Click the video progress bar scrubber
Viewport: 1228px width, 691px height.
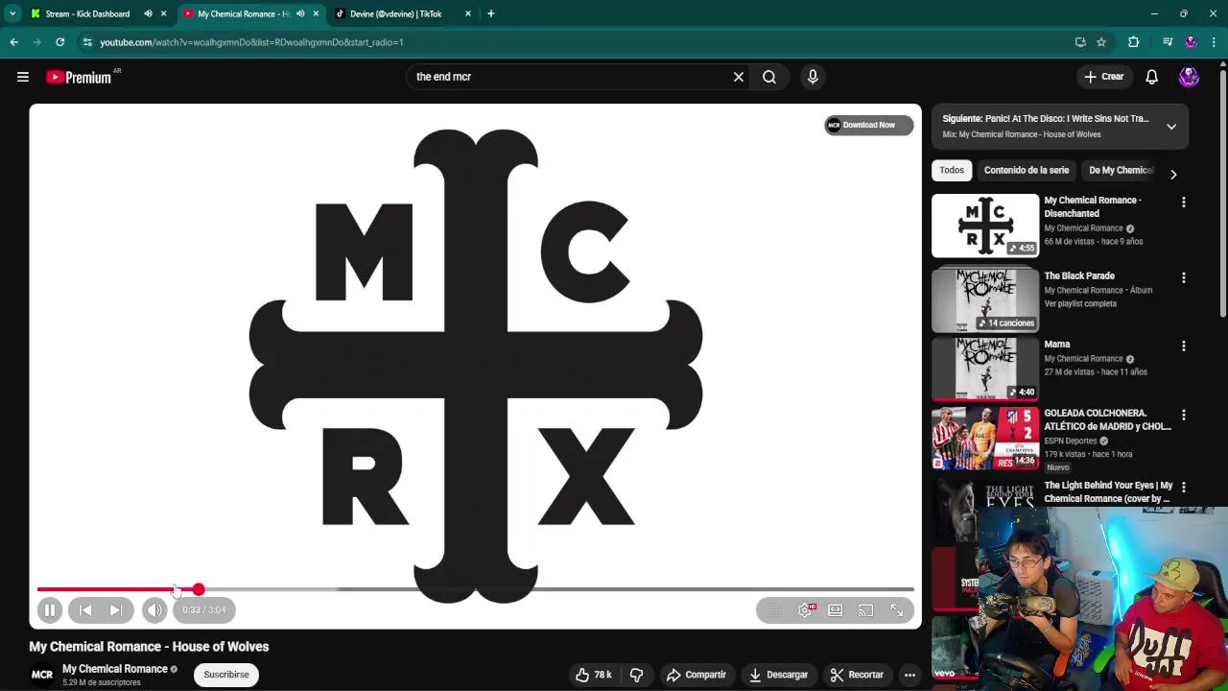tap(198, 589)
